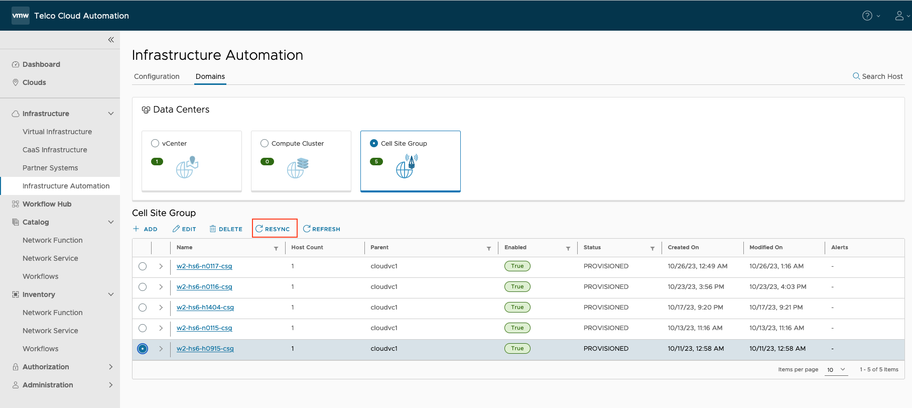The height and width of the screenshot is (408, 912).
Task: Open the w2-hs6-n0117-csg link
Action: [204, 266]
